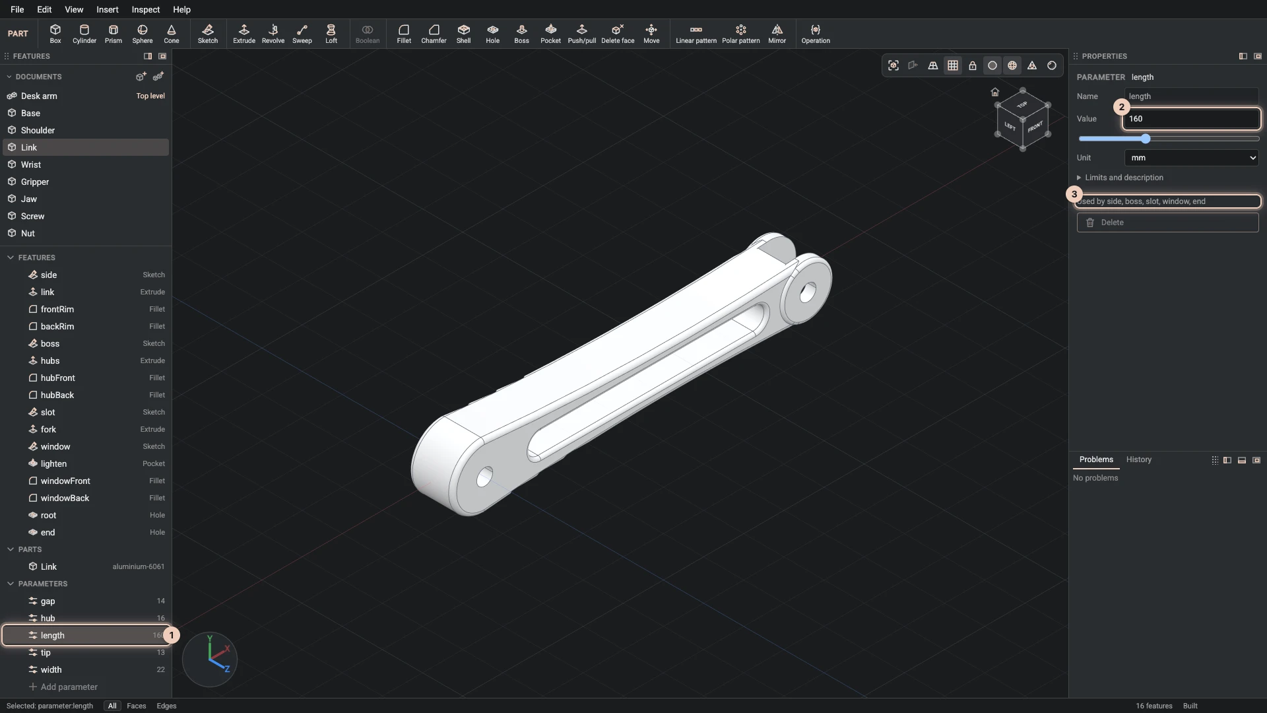Pick the Chamfer tool
1267x713 pixels.
434,34
